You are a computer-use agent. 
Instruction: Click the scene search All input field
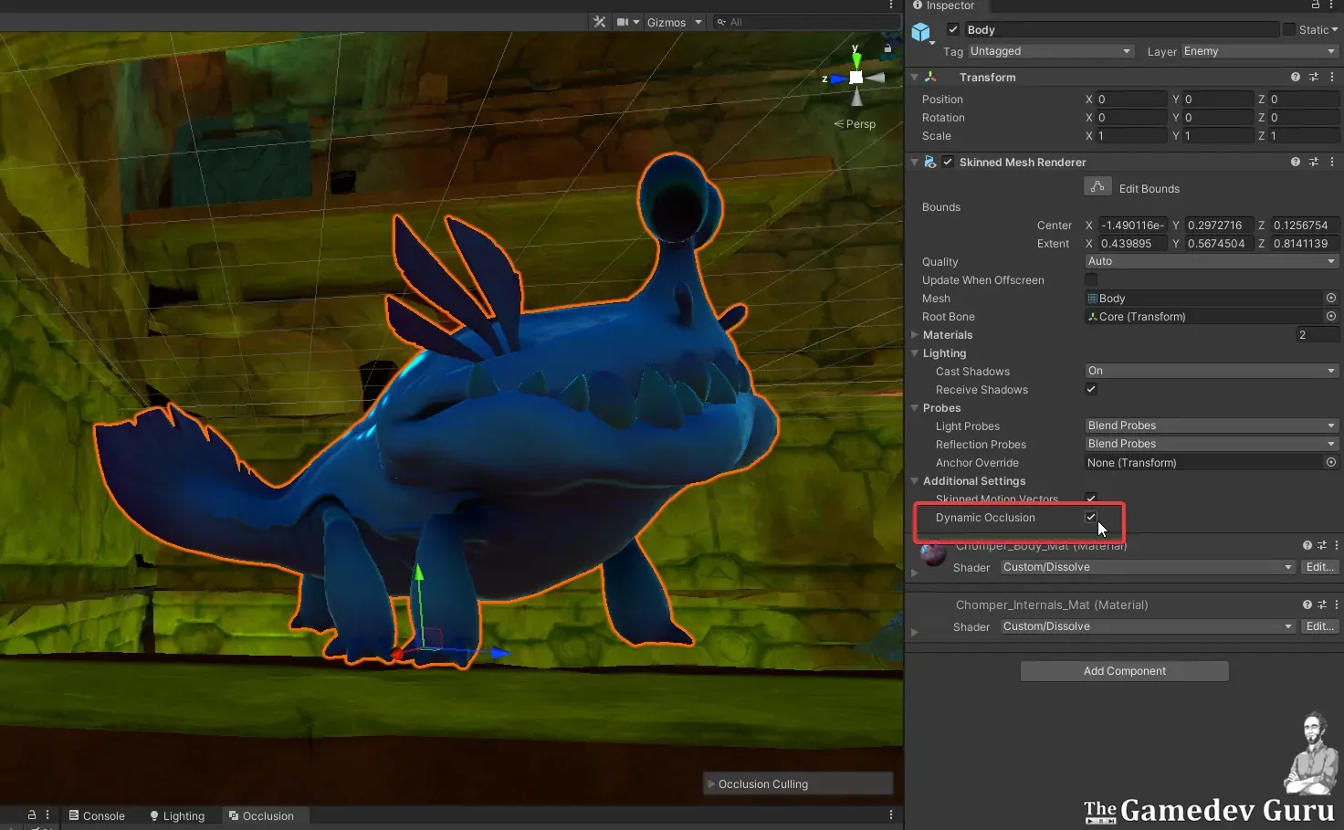click(x=803, y=21)
